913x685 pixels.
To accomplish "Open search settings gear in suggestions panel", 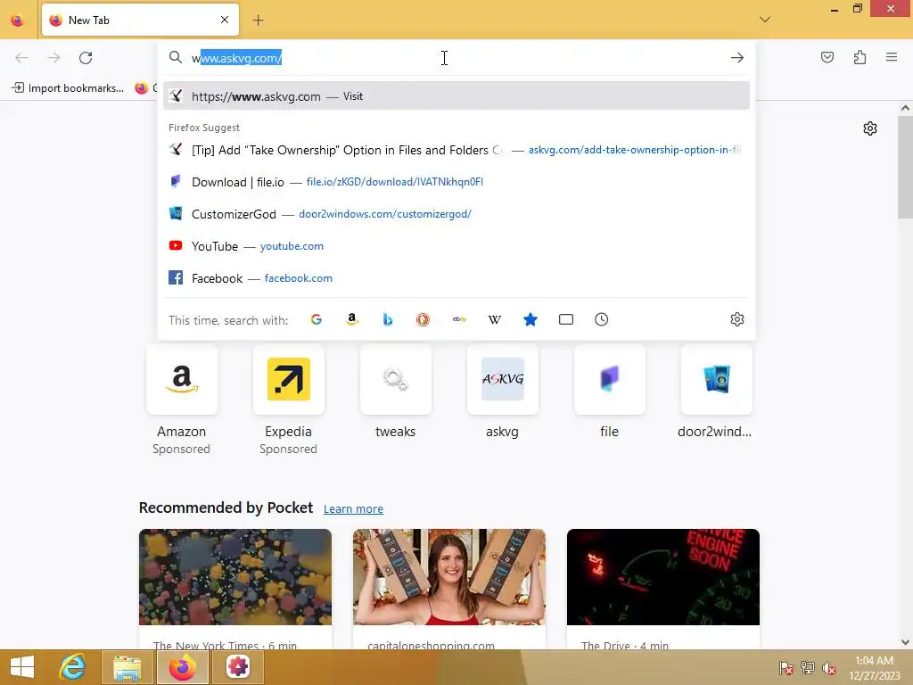I will 737,319.
